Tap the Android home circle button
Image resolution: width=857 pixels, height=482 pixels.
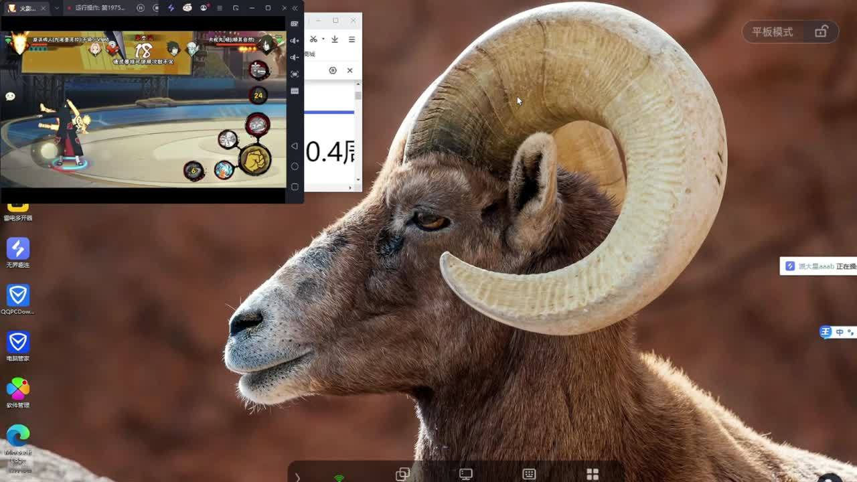pos(295,166)
